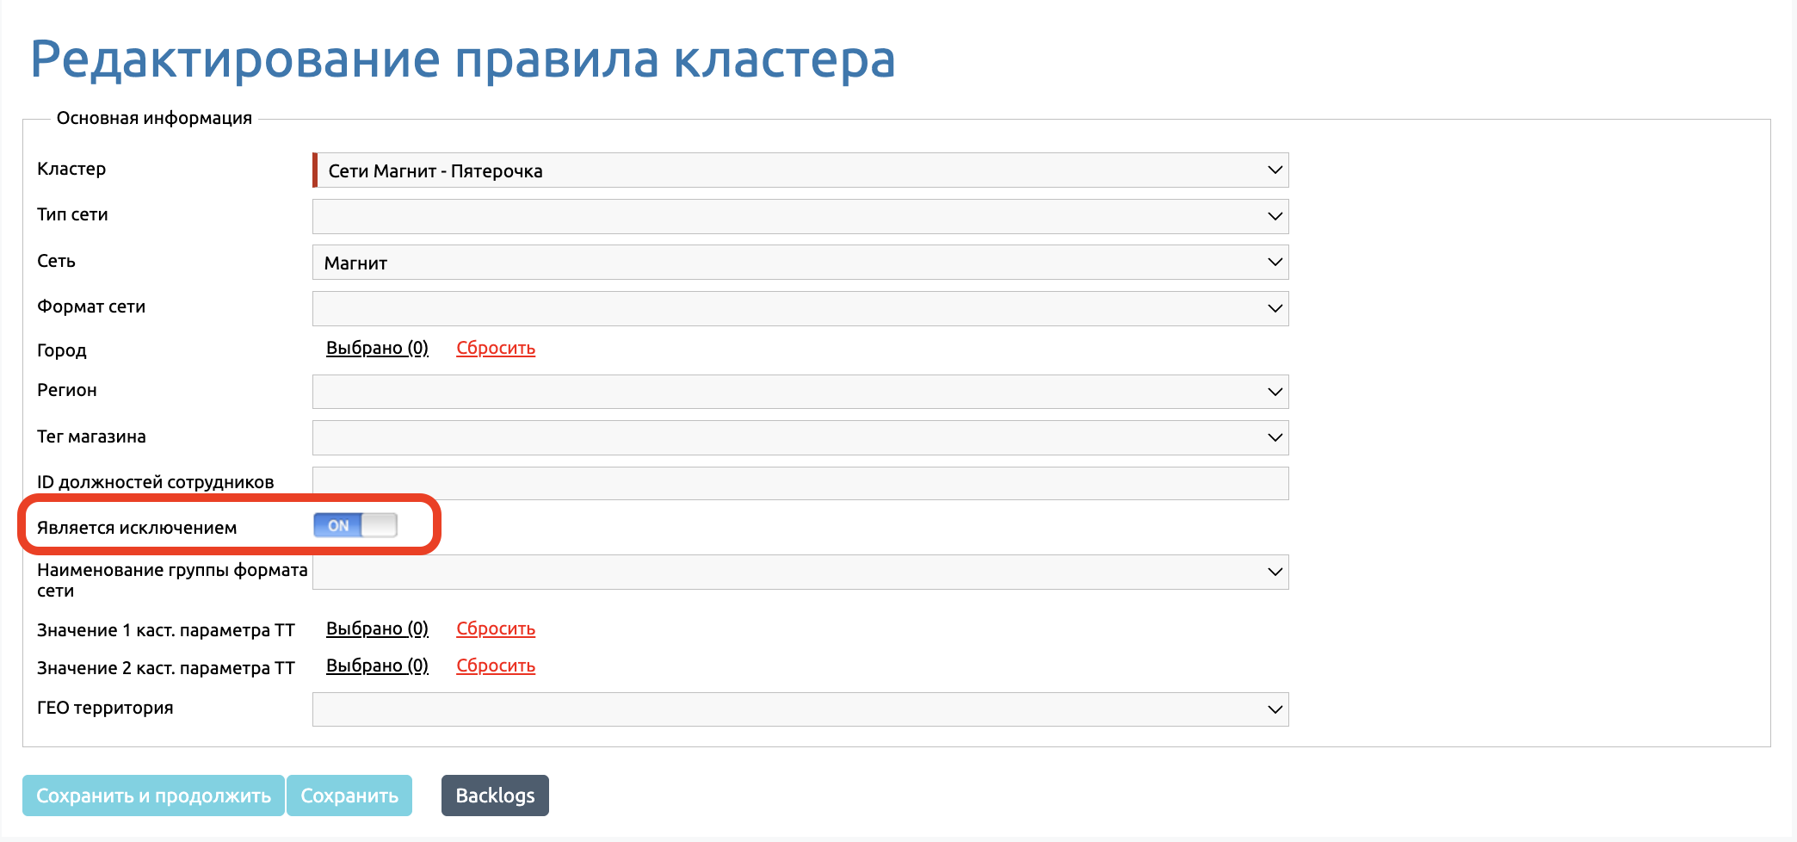1797x842 pixels.
Task: Open the Регион dropdown
Action: [x=800, y=392]
